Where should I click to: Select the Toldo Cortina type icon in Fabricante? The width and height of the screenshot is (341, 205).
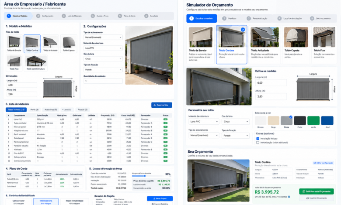pos(32,44)
